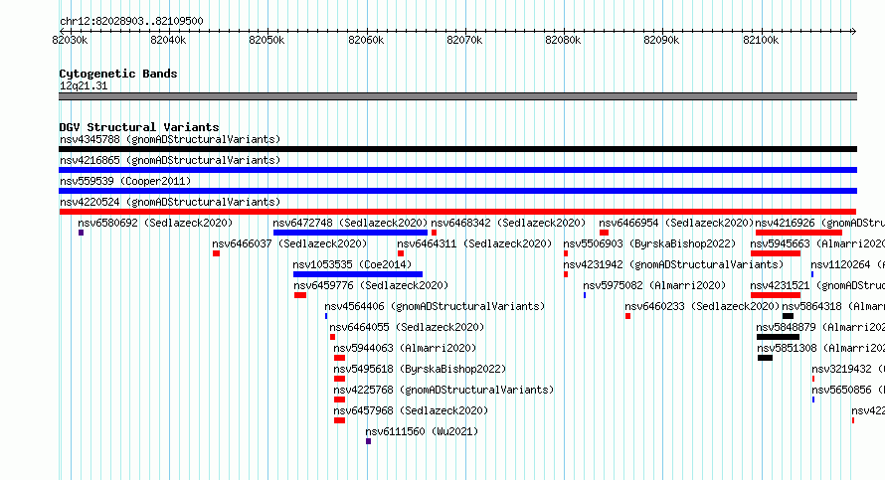Click the nsv6460233 (Sedlazeck2020) label
This screenshot has height=480, width=885.
(x=702, y=306)
